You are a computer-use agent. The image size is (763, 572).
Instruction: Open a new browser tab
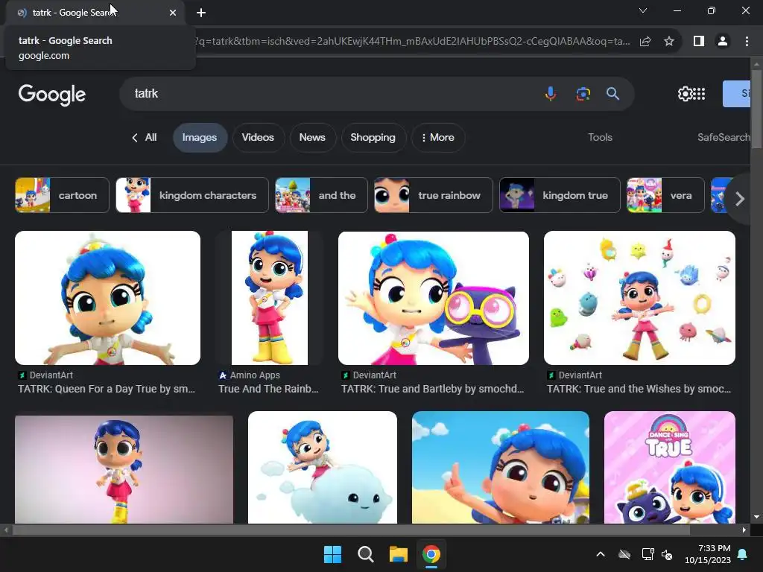point(201,13)
